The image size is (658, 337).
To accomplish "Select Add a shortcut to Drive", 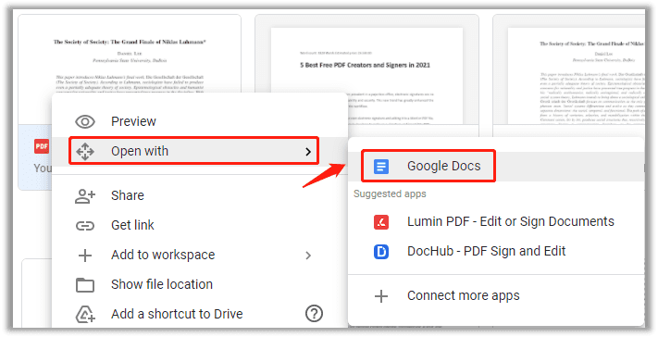I will click(x=200, y=315).
